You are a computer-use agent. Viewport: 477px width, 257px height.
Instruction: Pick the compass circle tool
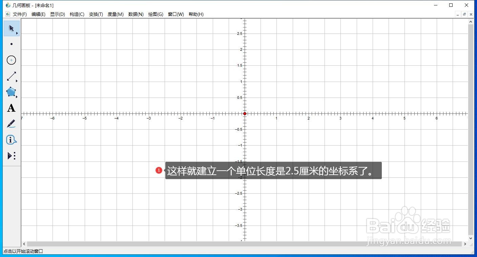coord(11,60)
